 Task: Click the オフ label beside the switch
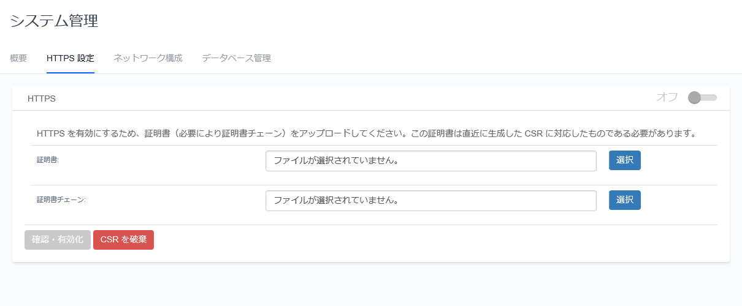667,97
